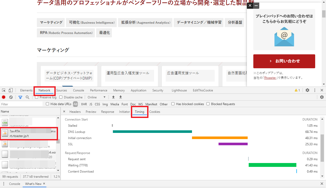Check Hide data URLs

pos(47,104)
